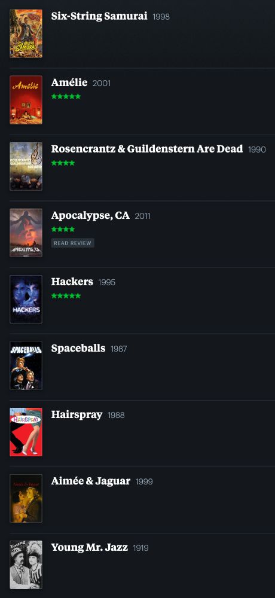The image size is (275, 598).
Task: Click the 2011 year beside Apocalypse, CA
Action: click(143, 216)
